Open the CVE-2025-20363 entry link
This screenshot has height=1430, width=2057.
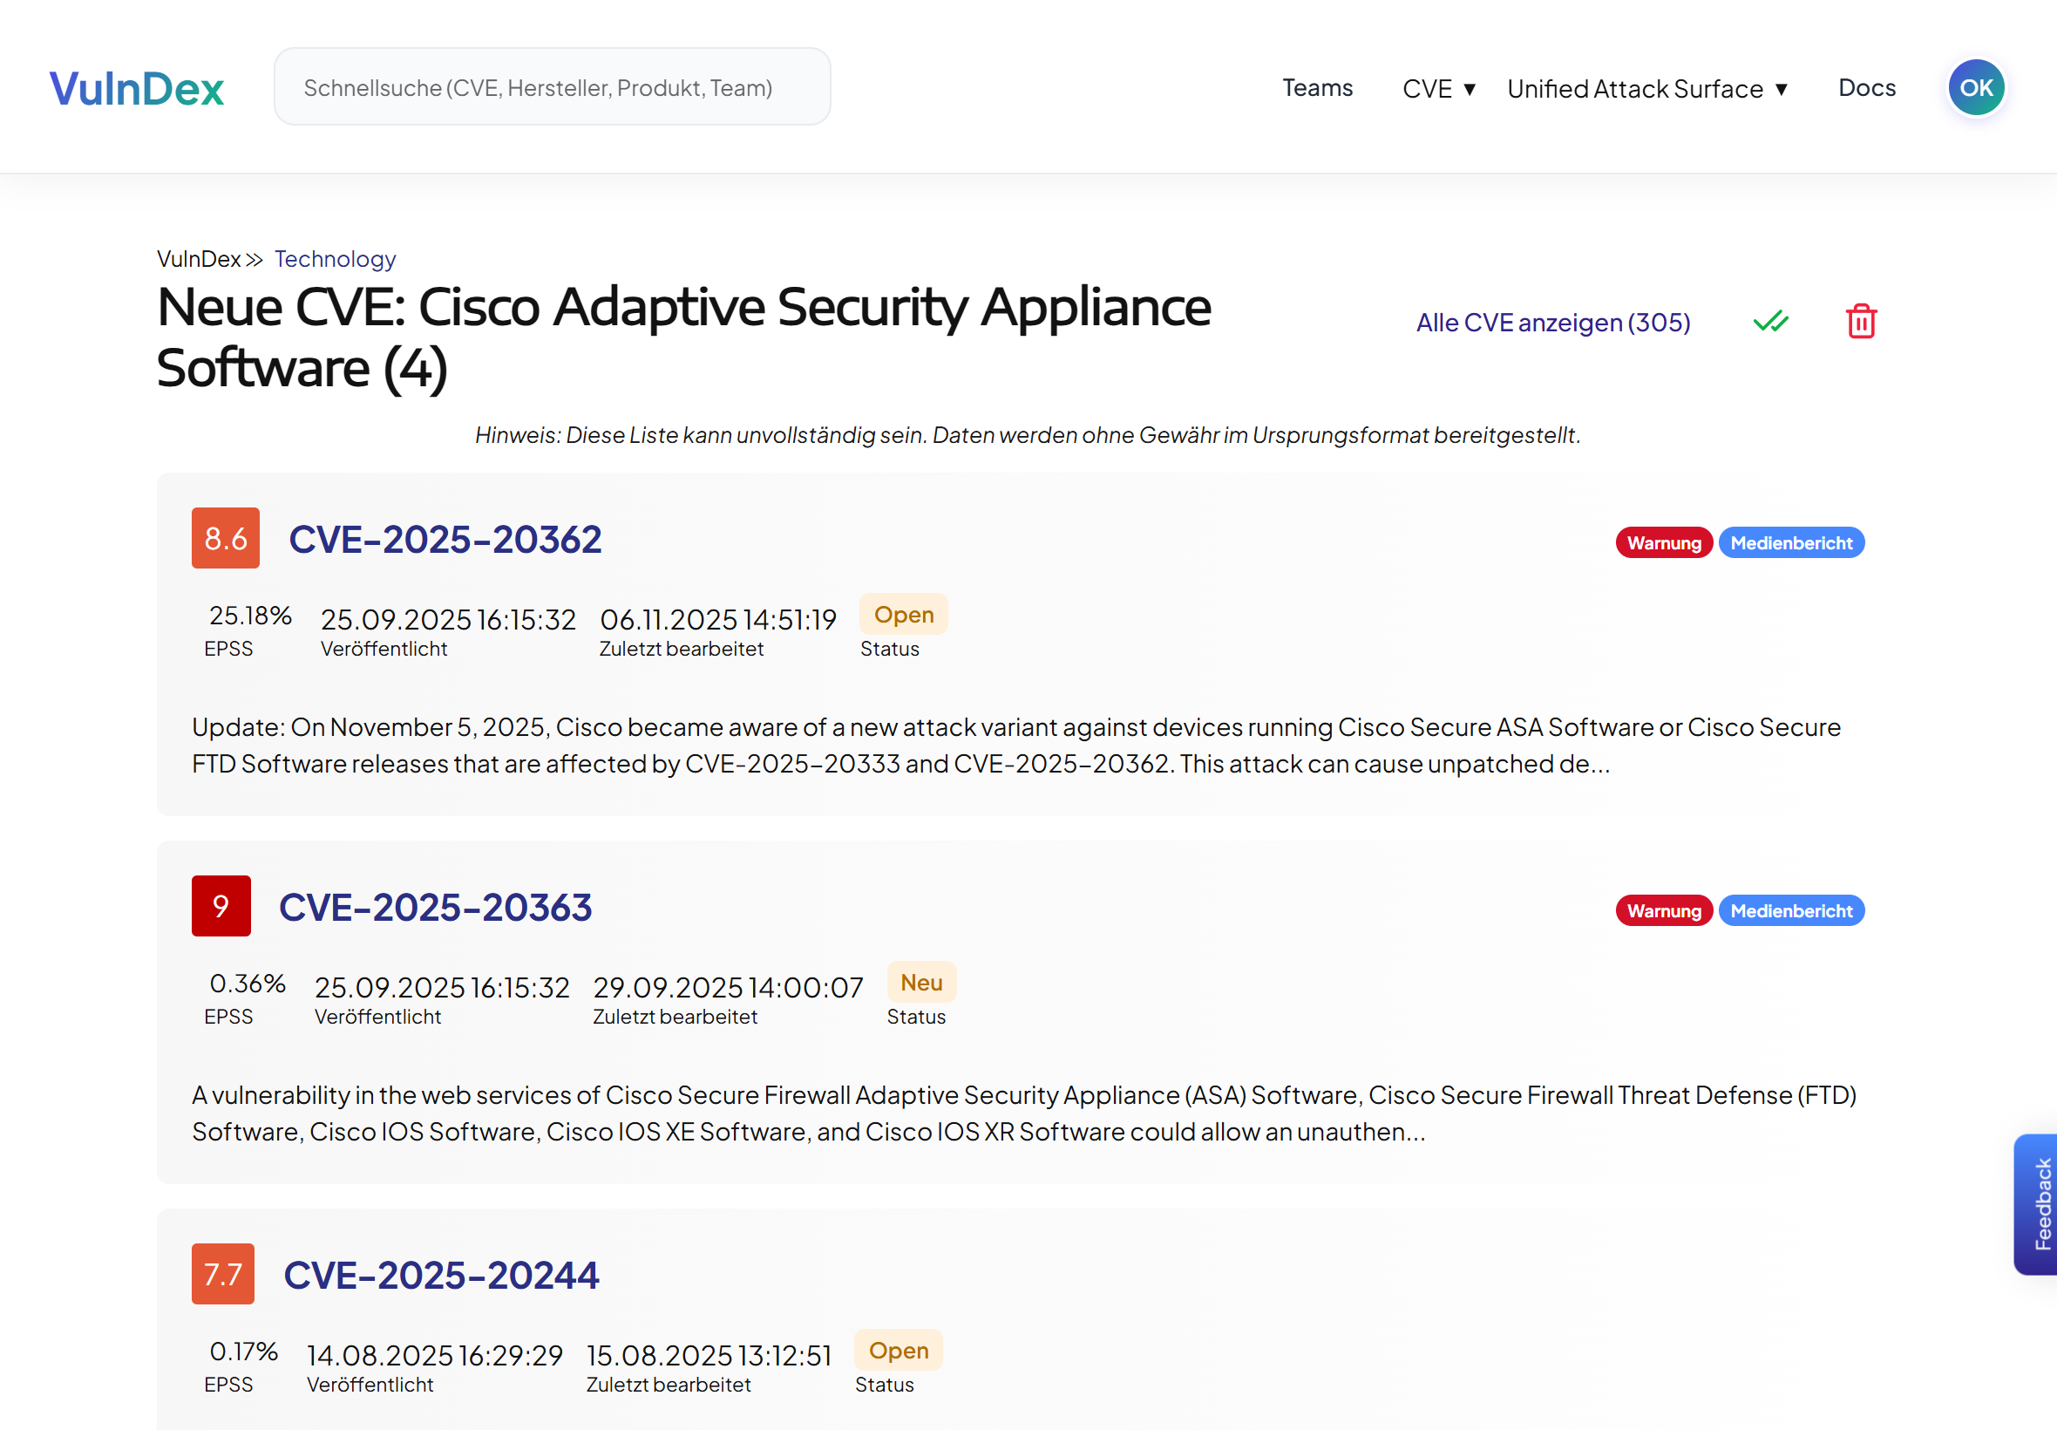point(435,908)
